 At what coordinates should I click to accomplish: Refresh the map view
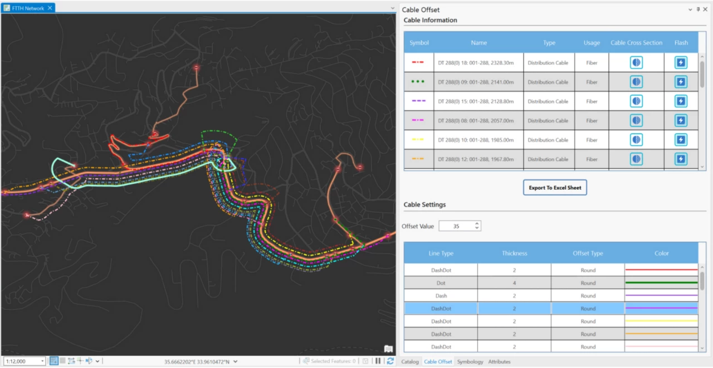pyautogui.click(x=390, y=361)
